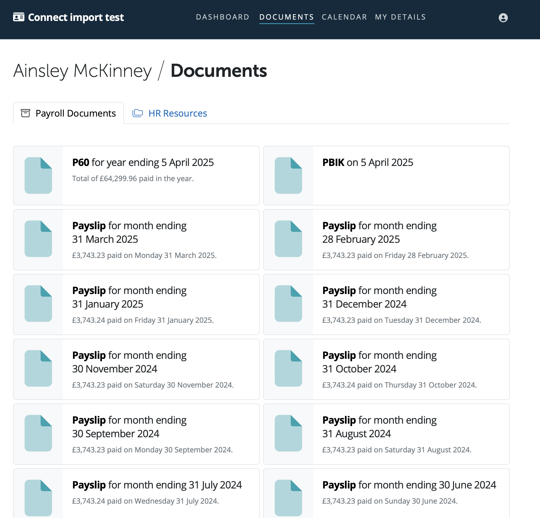
Task: Click the PBIK document file icon
Action: coord(288,176)
